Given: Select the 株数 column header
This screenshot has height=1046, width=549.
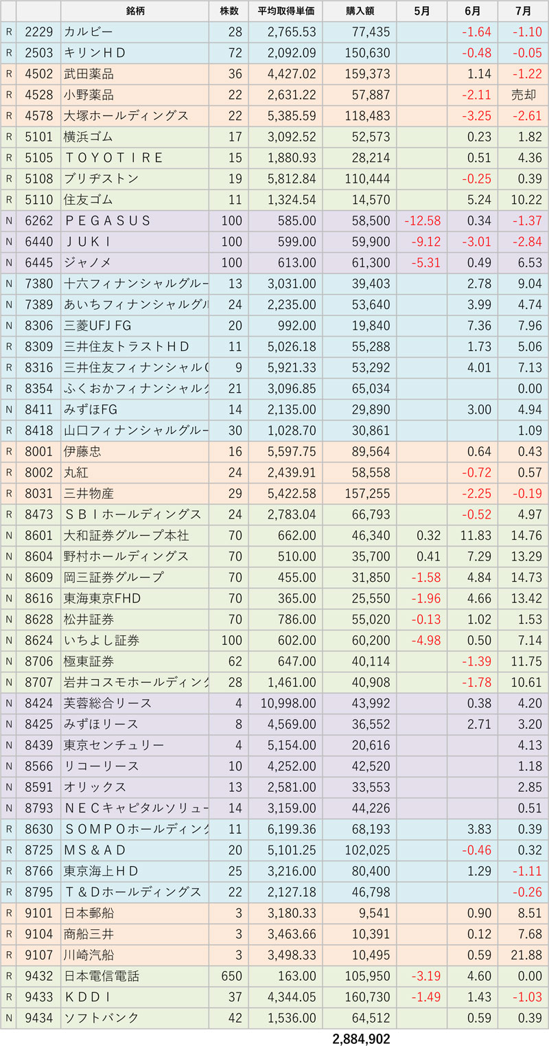Looking at the screenshot, I should point(229,11).
